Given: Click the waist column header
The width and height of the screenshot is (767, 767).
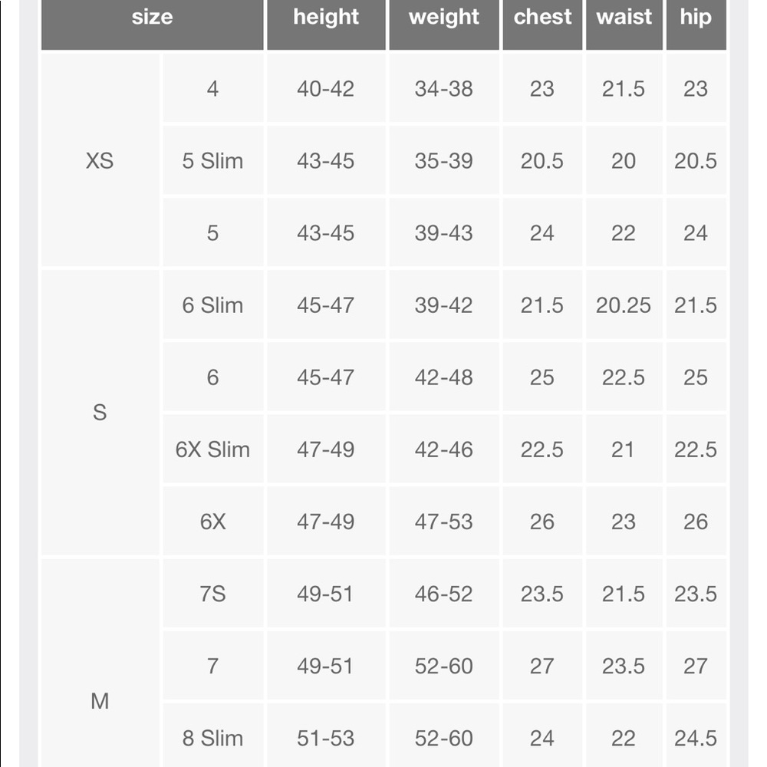Looking at the screenshot, I should [x=624, y=24].
